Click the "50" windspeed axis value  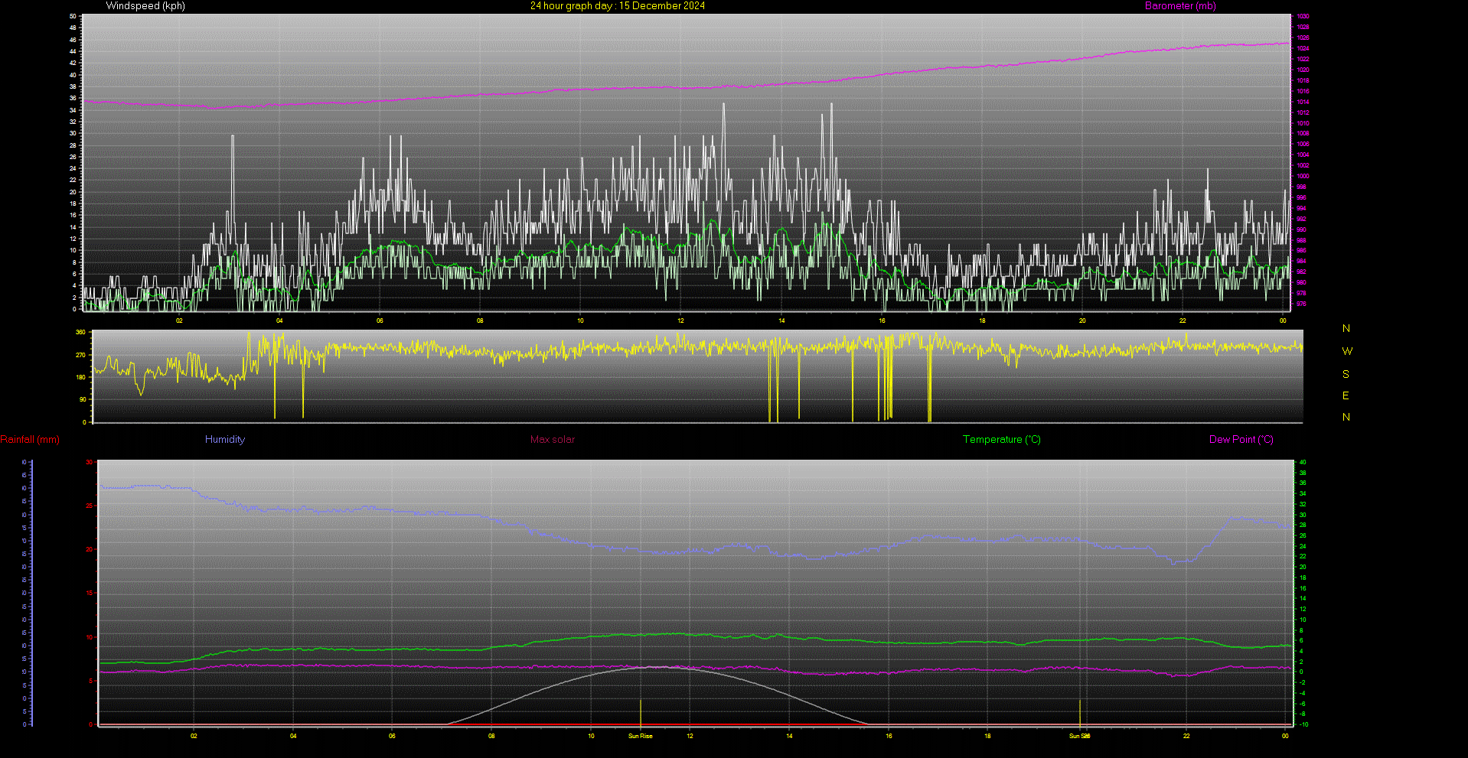pos(73,16)
